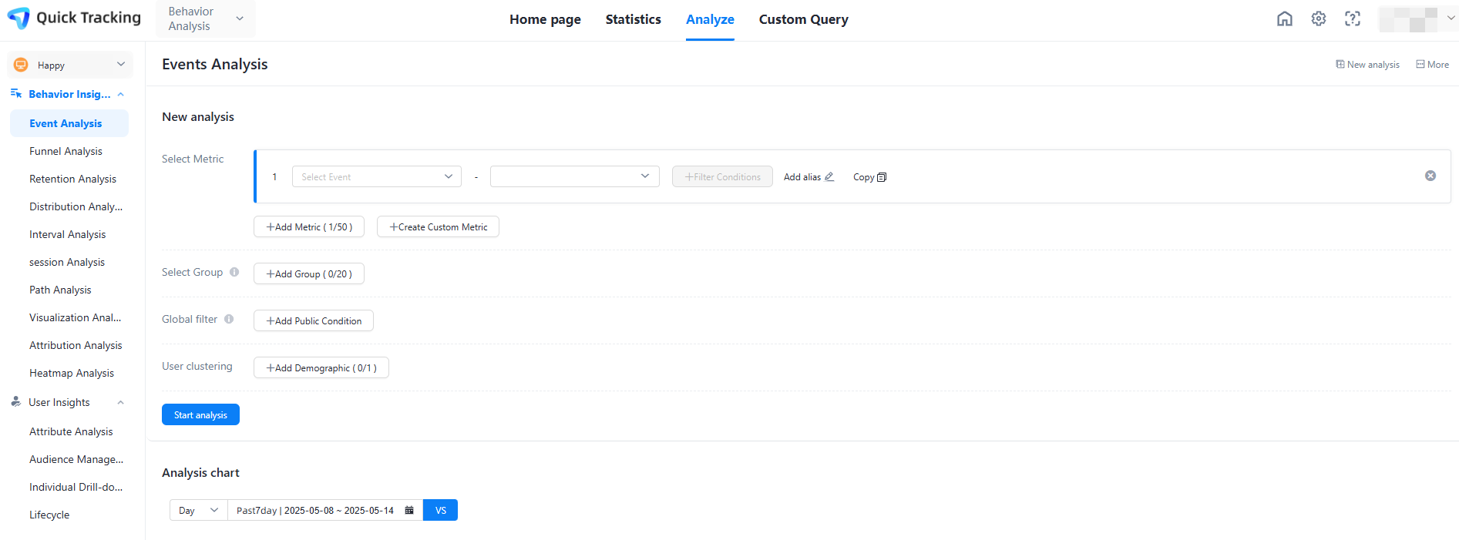This screenshot has width=1459, height=540.
Task: Open the Happy application selector dropdown
Action: (70, 65)
